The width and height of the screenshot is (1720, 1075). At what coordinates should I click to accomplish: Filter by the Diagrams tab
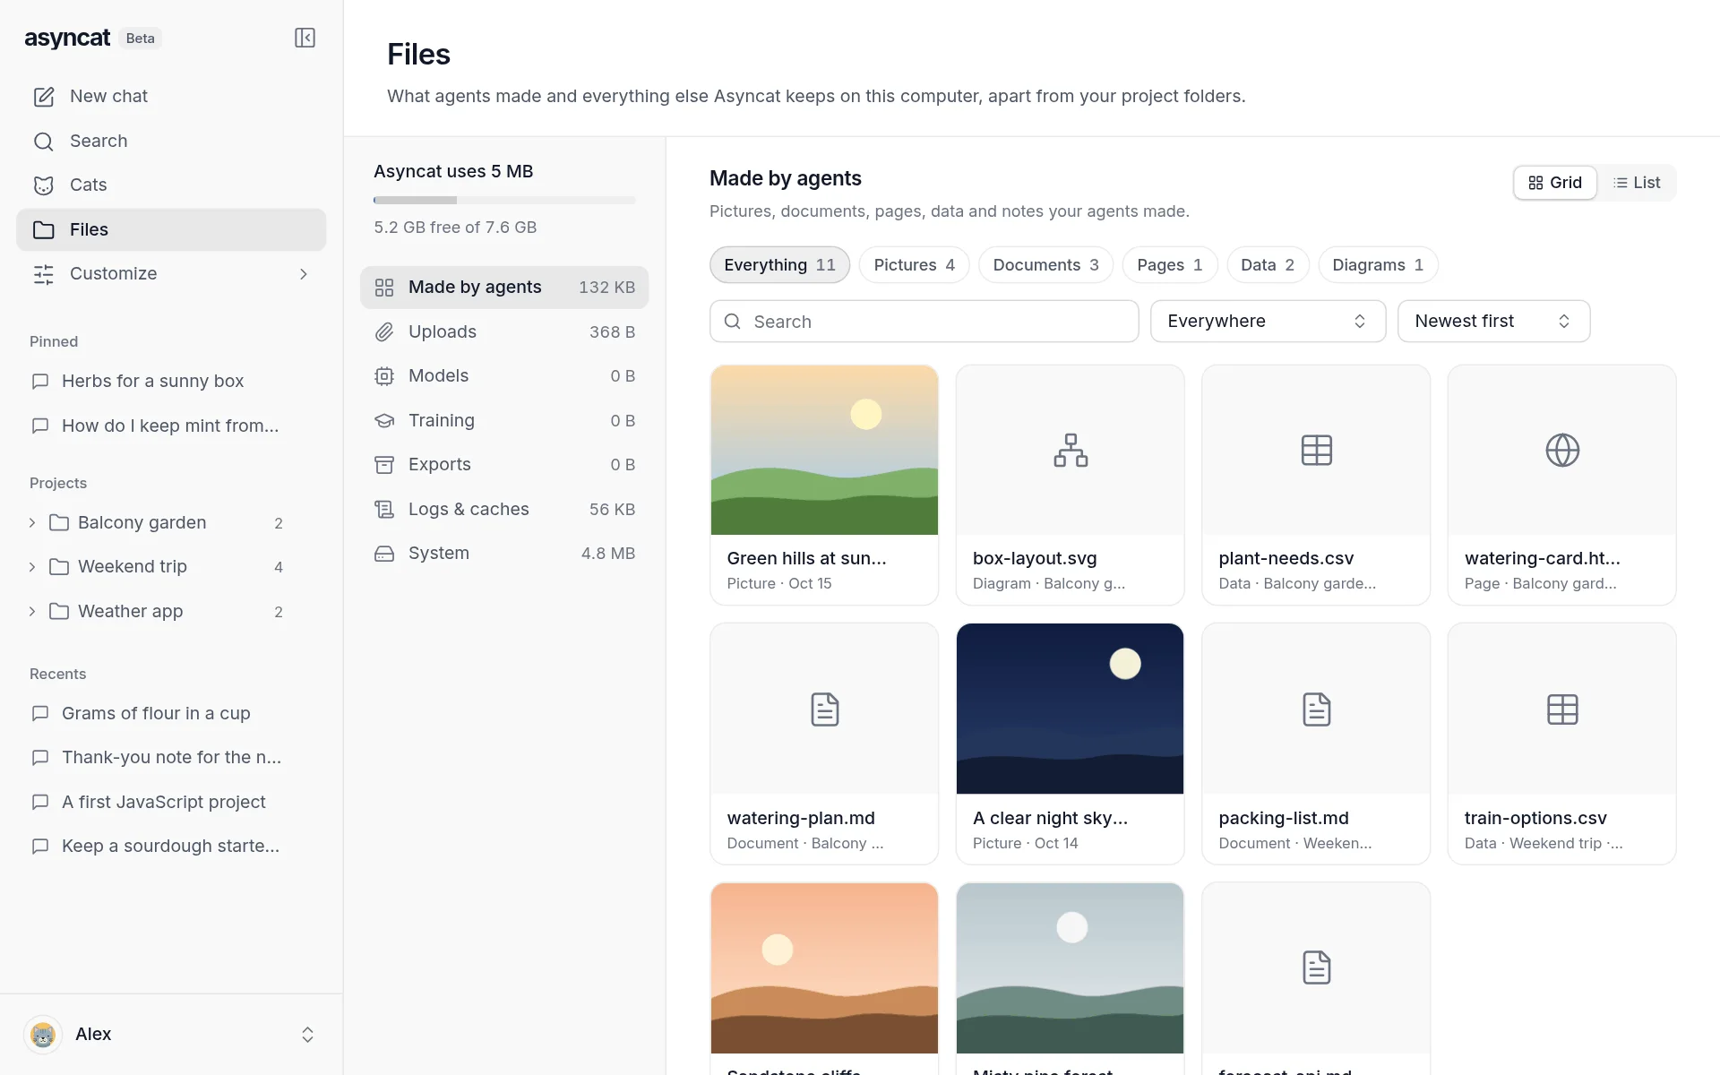pos(1378,265)
